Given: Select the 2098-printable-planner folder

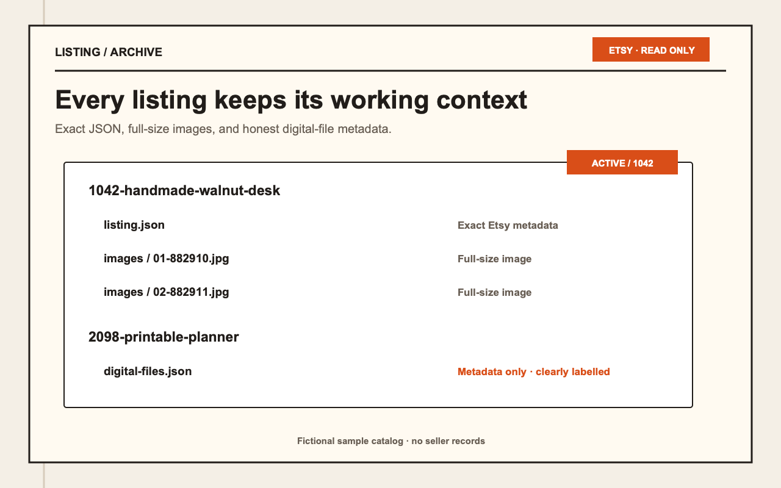Looking at the screenshot, I should (164, 337).
